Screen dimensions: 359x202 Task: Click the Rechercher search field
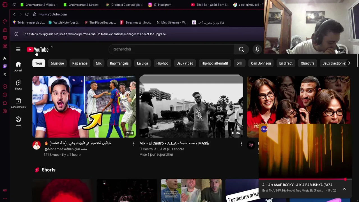click(171, 49)
